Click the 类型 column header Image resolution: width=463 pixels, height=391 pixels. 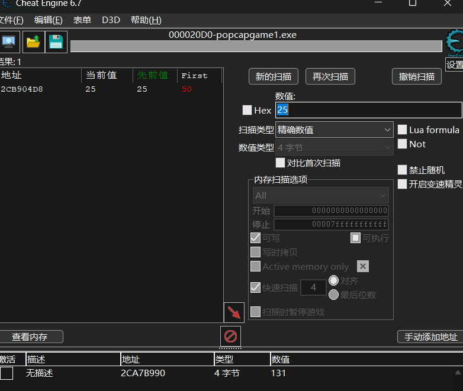pos(242,359)
